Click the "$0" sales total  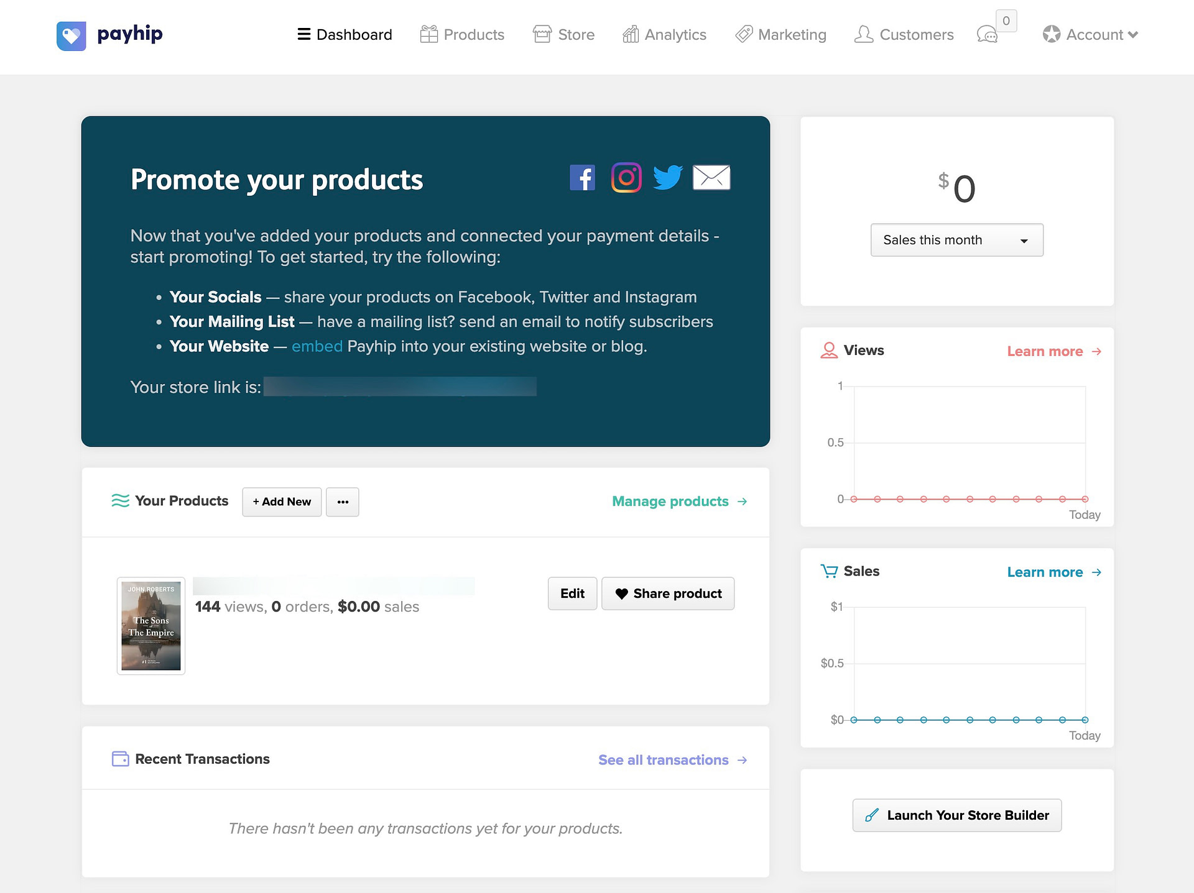[x=957, y=188]
